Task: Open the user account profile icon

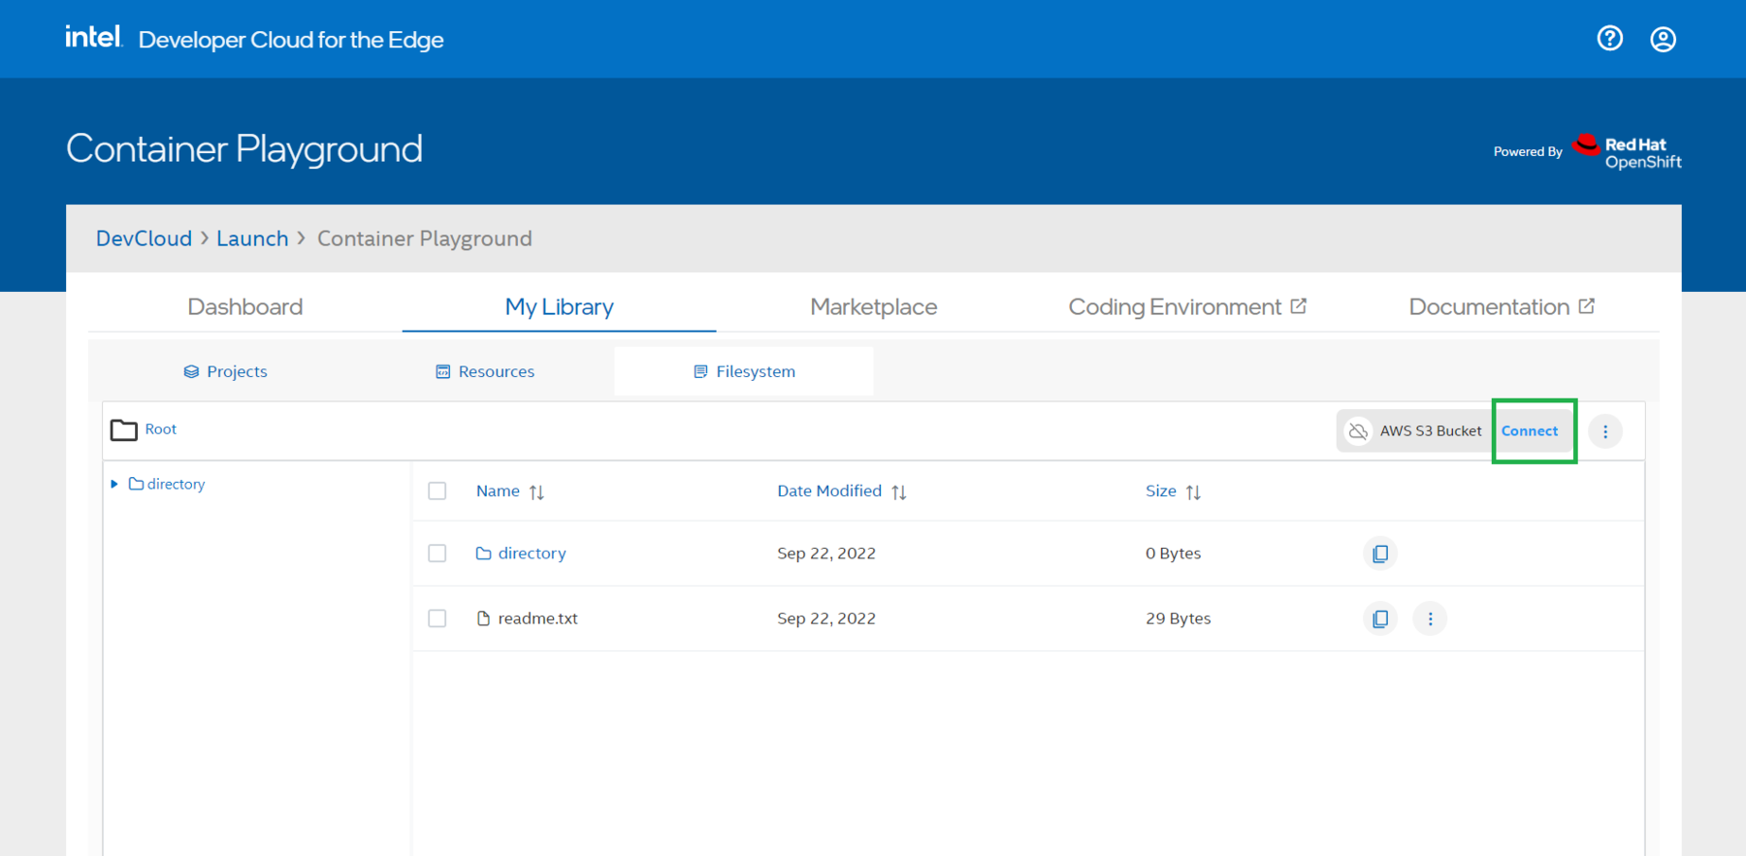Action: click(x=1663, y=39)
